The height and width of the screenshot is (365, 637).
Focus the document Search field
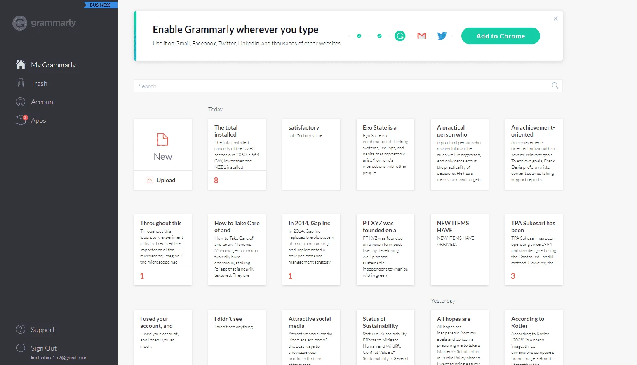(348, 86)
